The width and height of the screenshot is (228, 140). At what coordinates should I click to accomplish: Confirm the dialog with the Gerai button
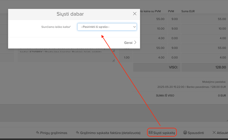click(x=130, y=43)
